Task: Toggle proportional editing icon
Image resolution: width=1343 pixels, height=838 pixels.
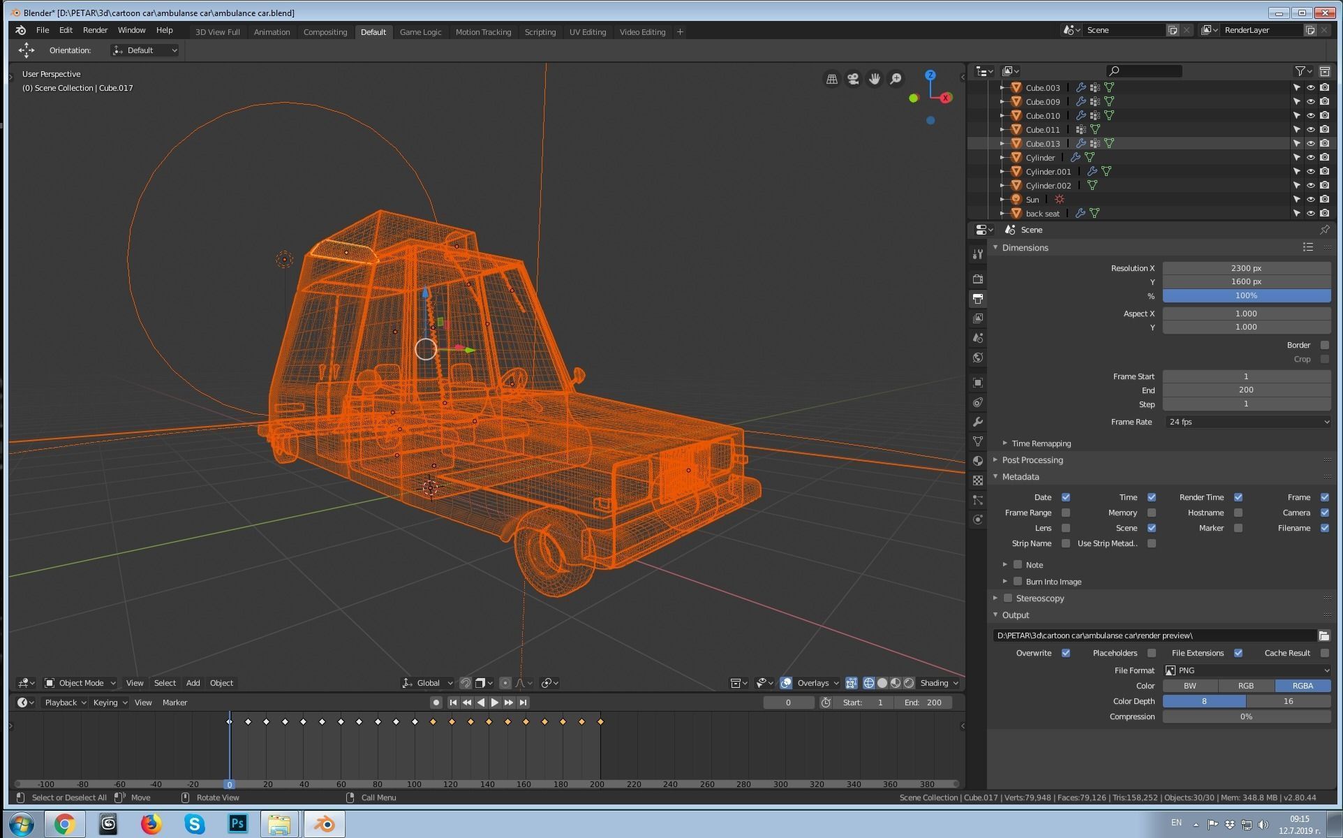Action: pyautogui.click(x=505, y=683)
